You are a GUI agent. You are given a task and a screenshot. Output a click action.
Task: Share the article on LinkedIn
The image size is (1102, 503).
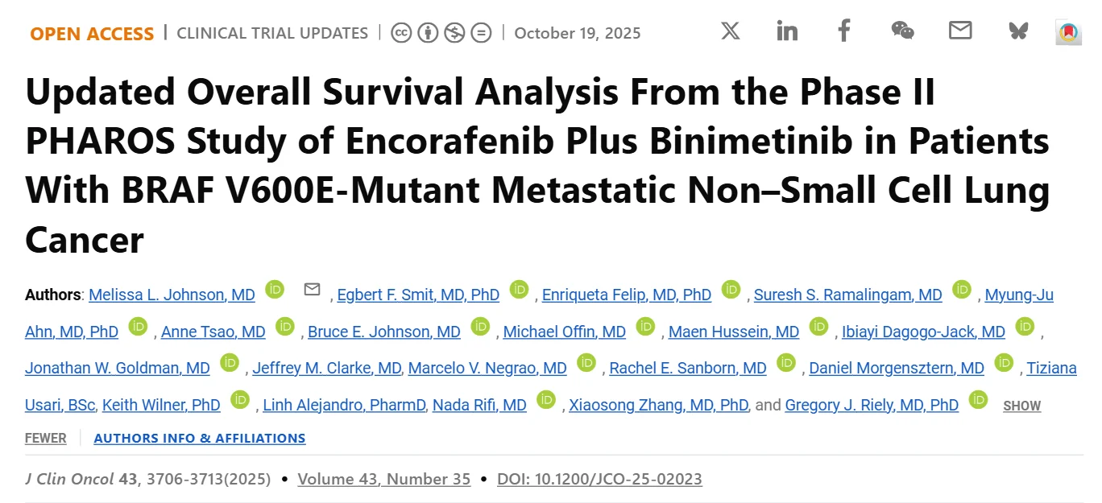coord(787,31)
